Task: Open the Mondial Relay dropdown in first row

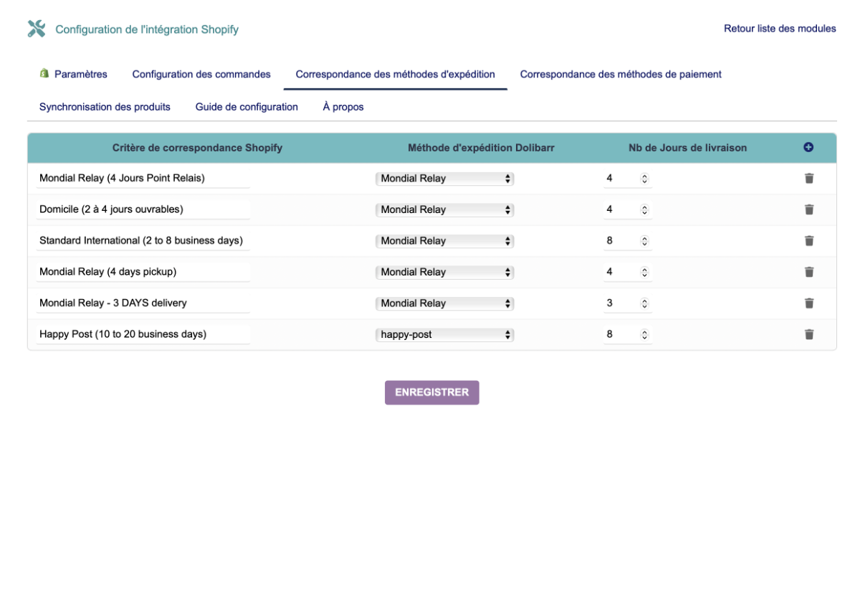Action: pos(444,178)
